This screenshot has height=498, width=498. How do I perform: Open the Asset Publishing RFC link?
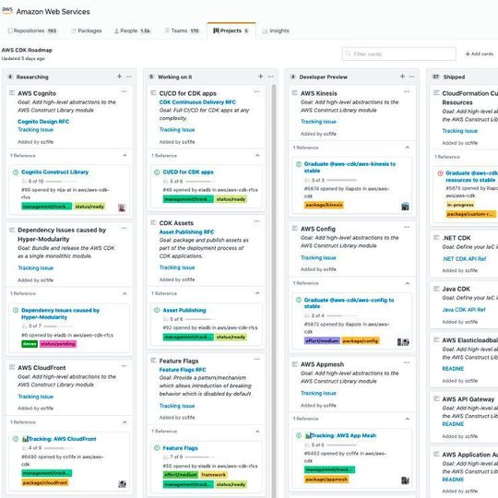(186, 231)
